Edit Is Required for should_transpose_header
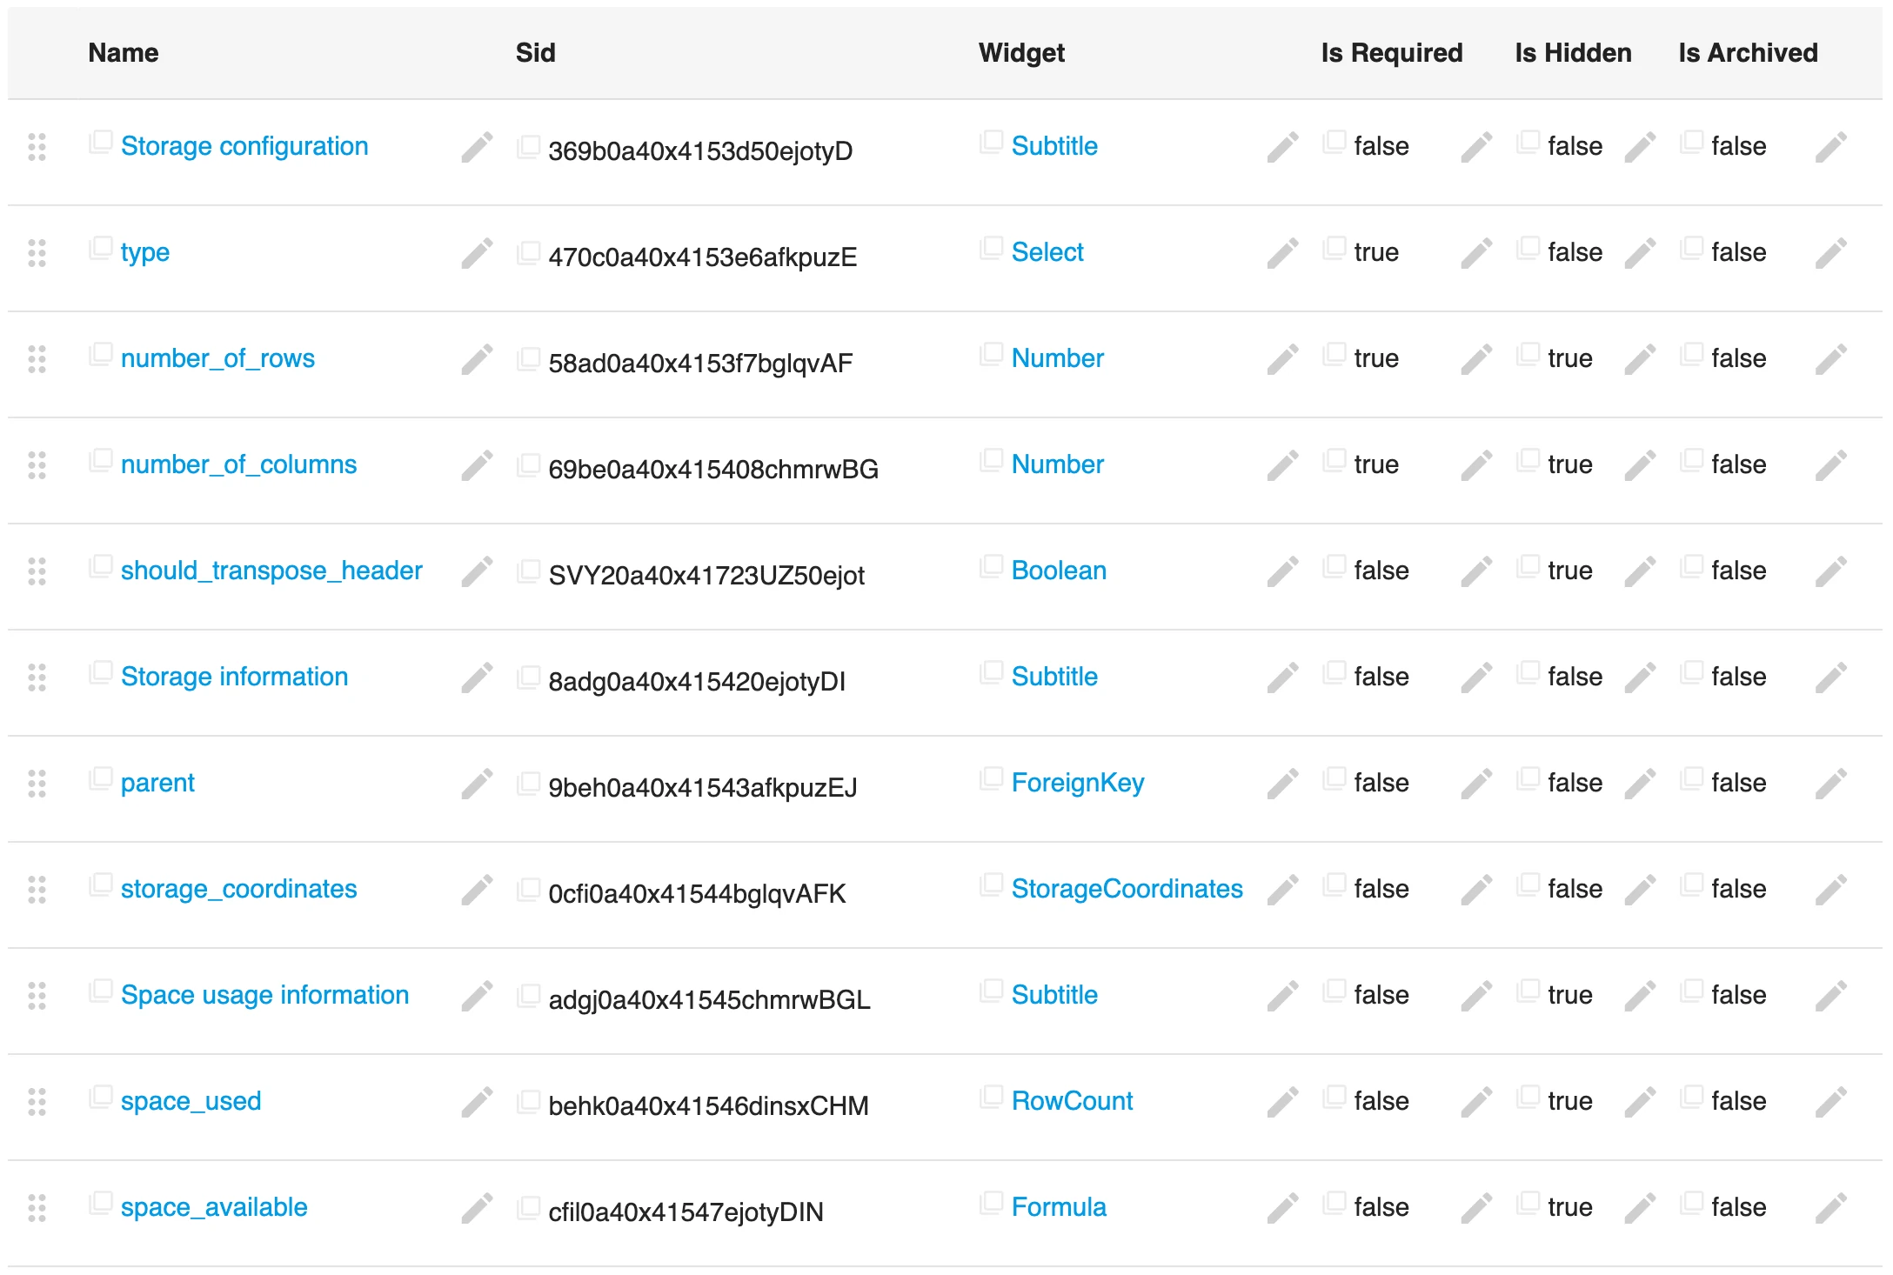 [1476, 571]
